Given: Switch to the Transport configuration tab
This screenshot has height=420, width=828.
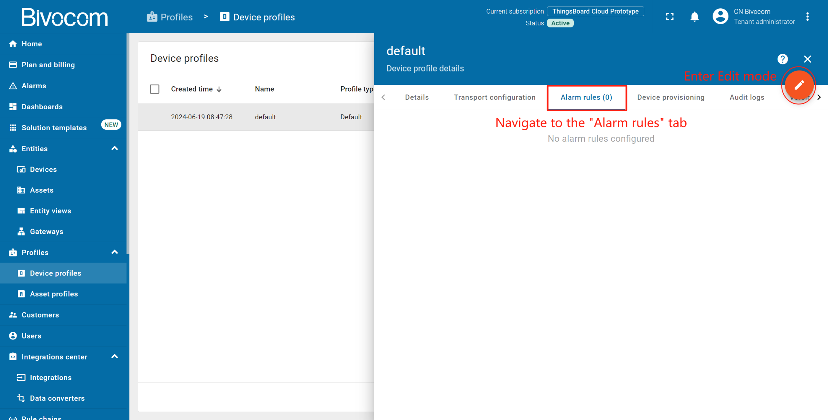Looking at the screenshot, I should point(495,97).
